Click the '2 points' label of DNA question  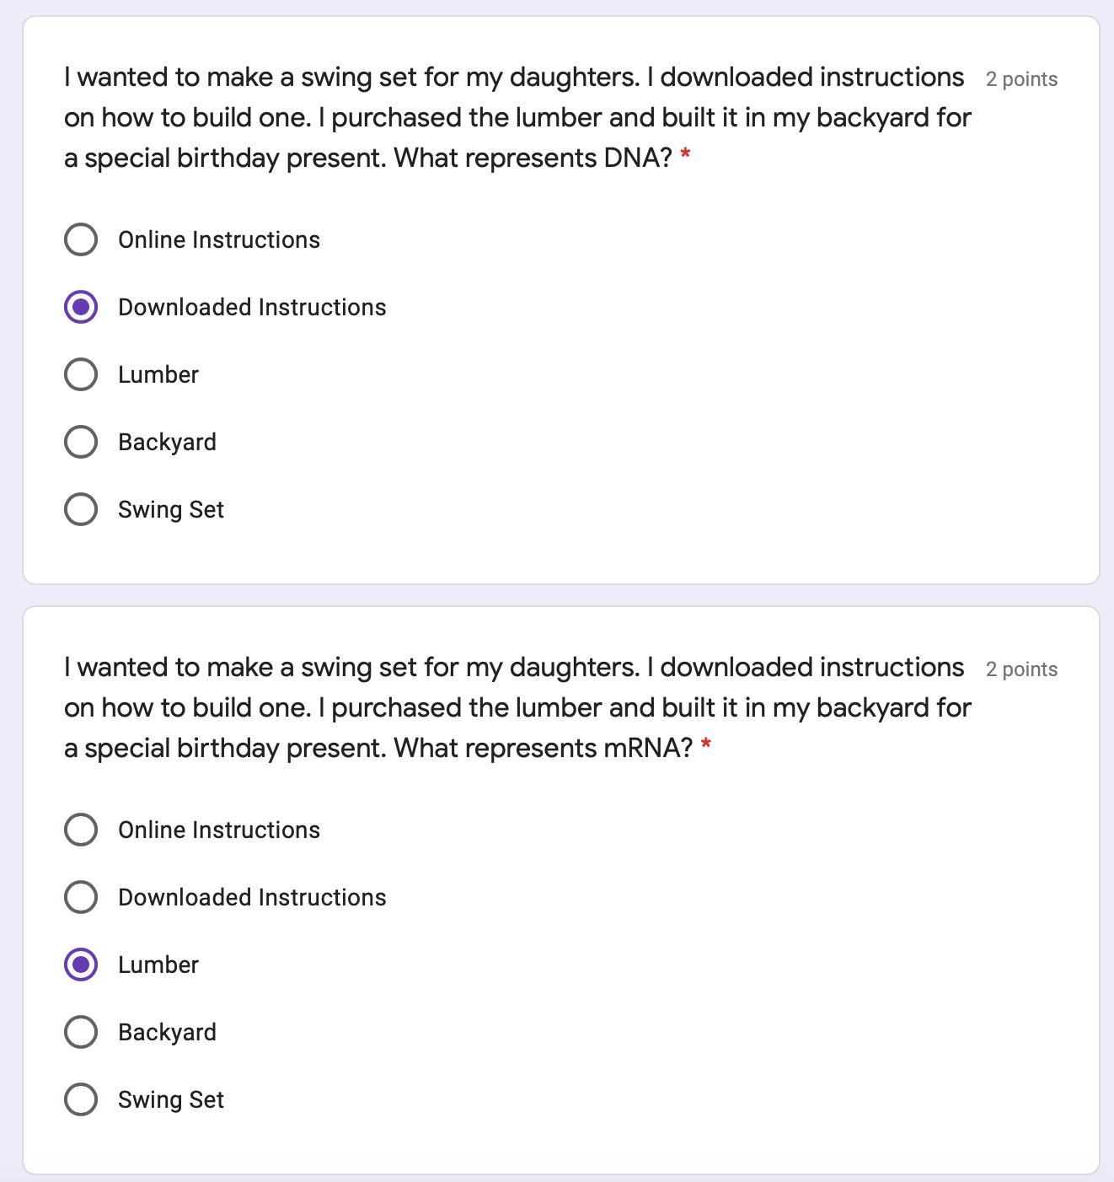click(x=1021, y=79)
